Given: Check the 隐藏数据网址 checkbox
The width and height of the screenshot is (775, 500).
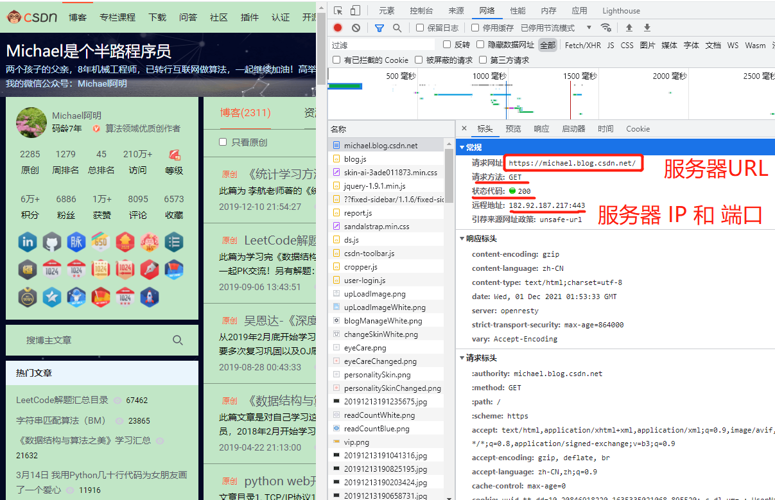Looking at the screenshot, I should (x=480, y=44).
